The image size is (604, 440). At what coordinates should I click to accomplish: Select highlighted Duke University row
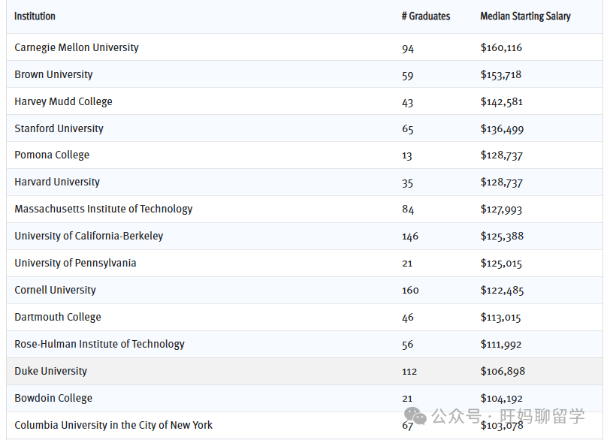pos(50,371)
